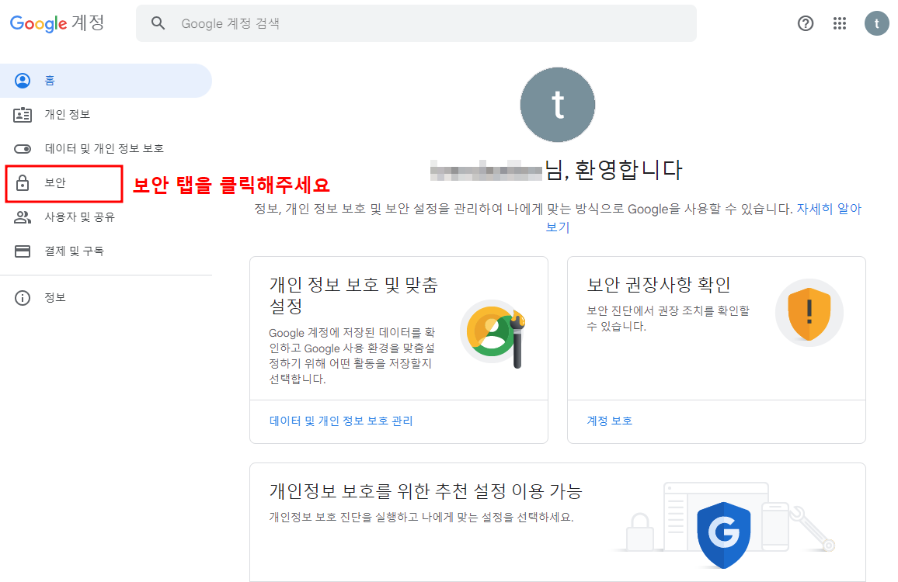Viewport: 898px width, 582px height.
Task: Open 개인 정보 보호 및 맞춤설정 card title
Action: click(x=353, y=296)
